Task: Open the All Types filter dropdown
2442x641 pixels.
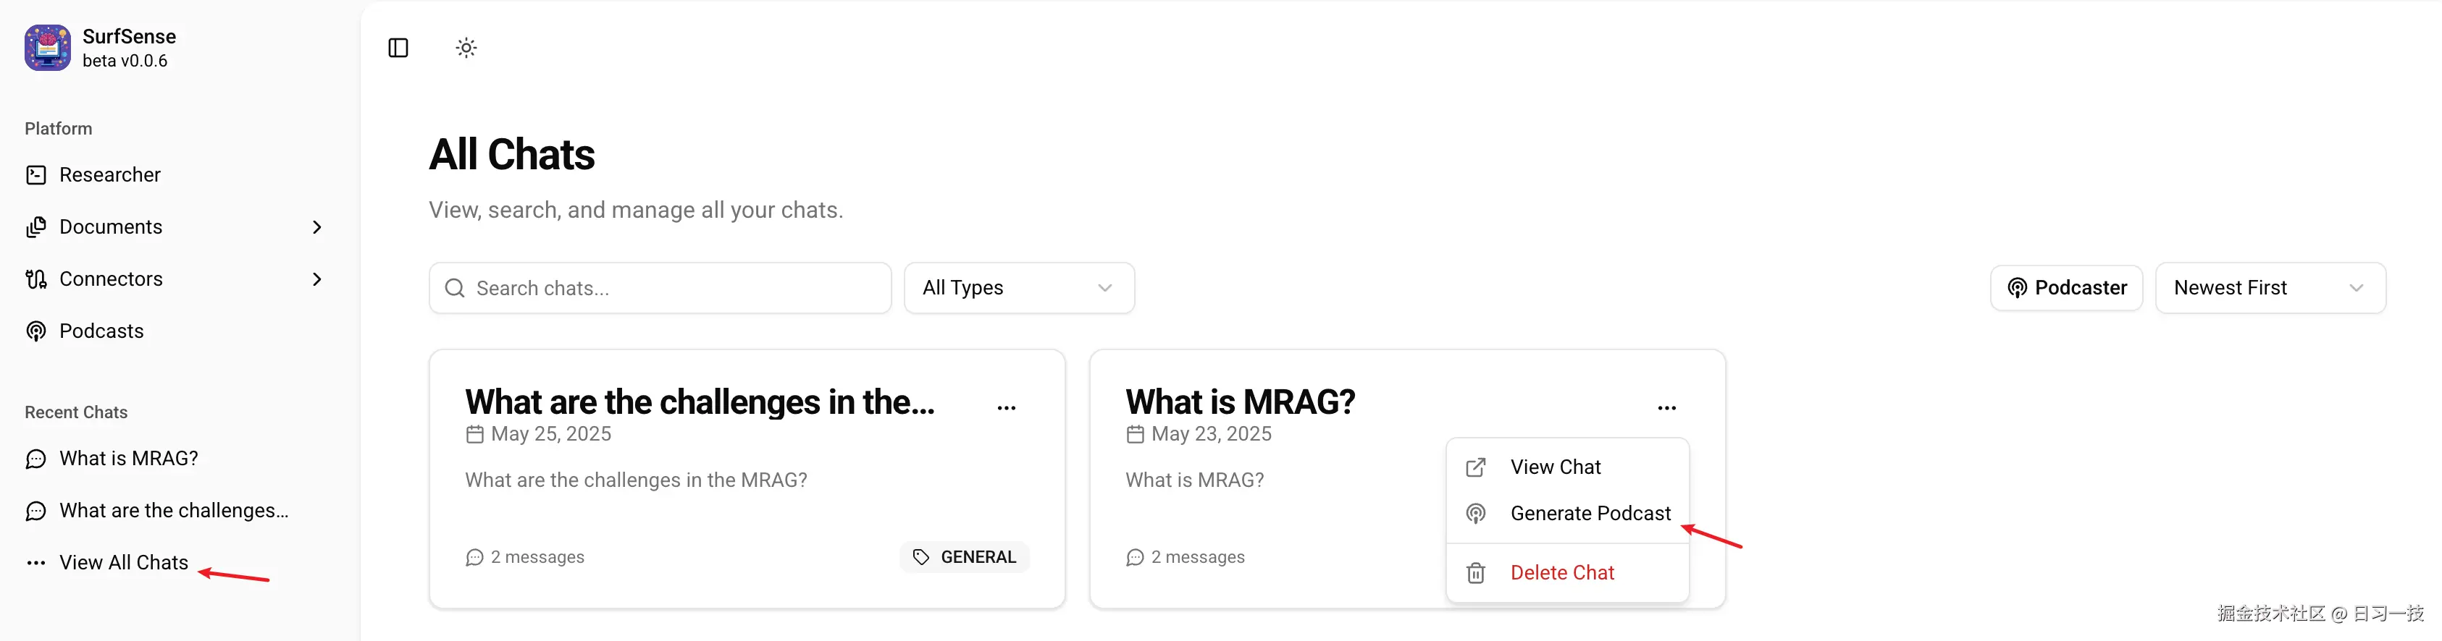Action: tap(1018, 288)
